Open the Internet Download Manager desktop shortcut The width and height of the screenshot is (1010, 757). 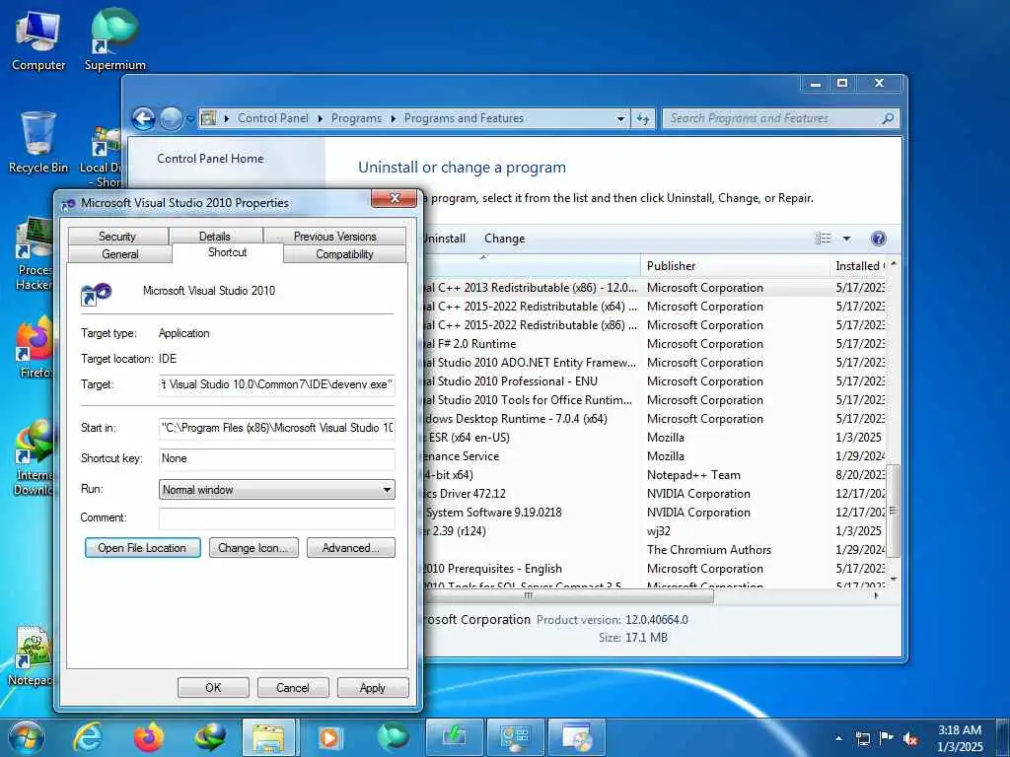coord(34,457)
